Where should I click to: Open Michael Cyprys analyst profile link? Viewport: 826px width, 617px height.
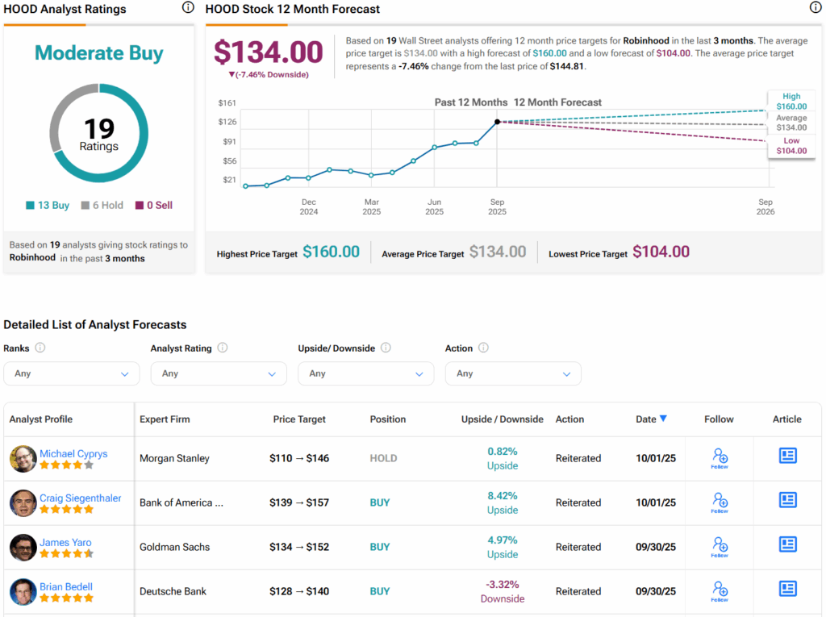(73, 454)
